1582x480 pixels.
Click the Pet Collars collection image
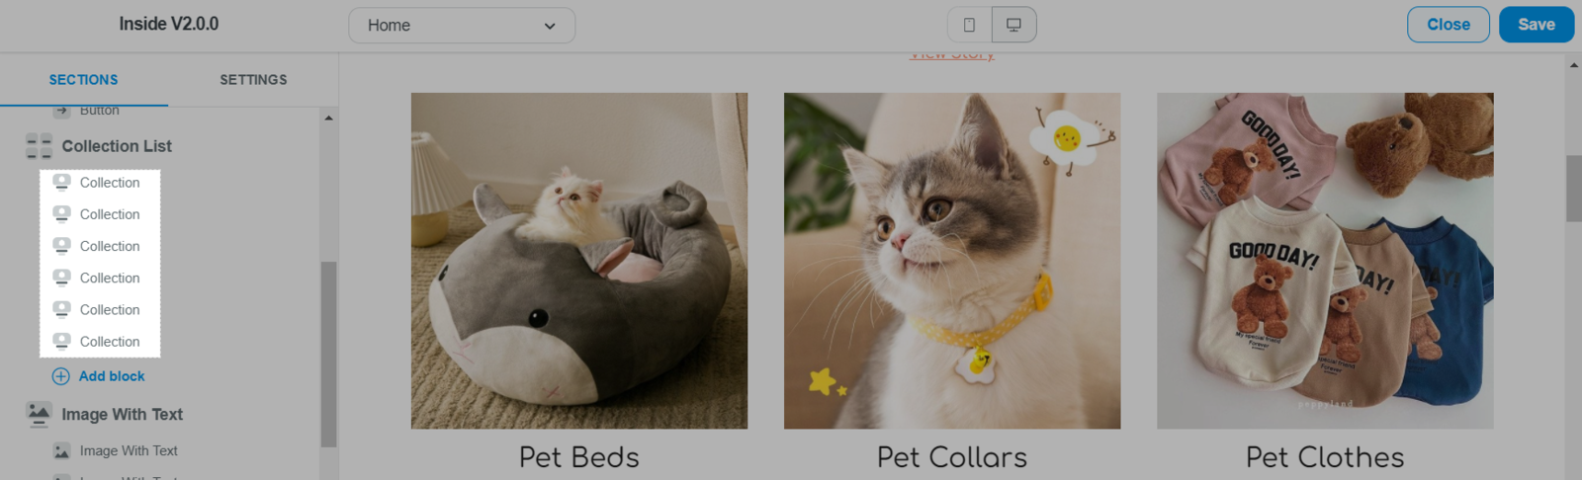point(952,261)
